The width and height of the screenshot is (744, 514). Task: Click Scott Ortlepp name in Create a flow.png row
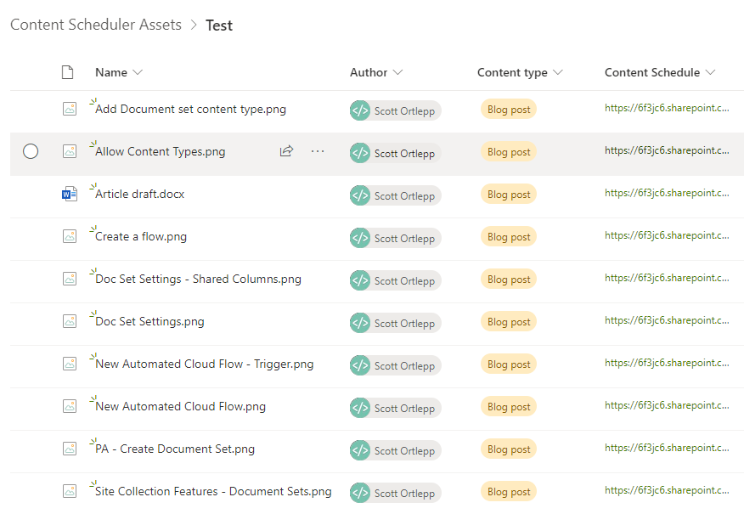pos(404,239)
